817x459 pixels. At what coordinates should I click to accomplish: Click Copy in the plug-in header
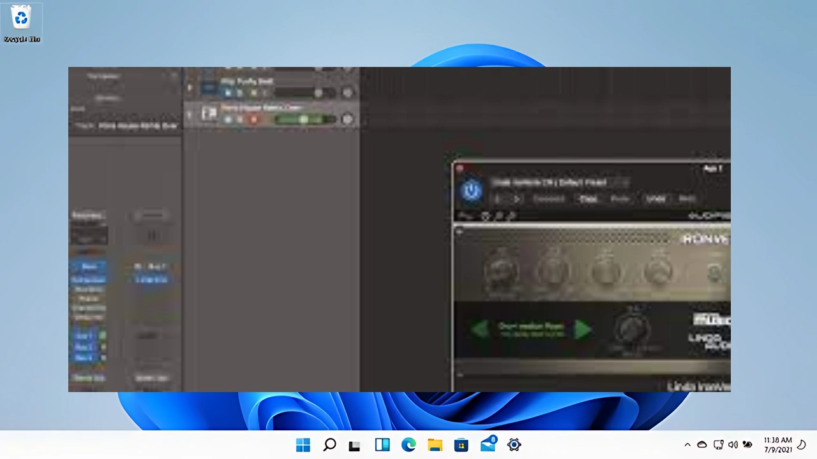click(588, 199)
